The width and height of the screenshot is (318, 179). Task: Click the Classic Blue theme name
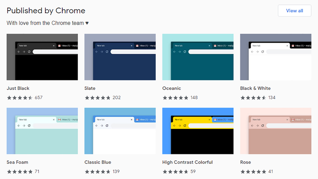98,162
